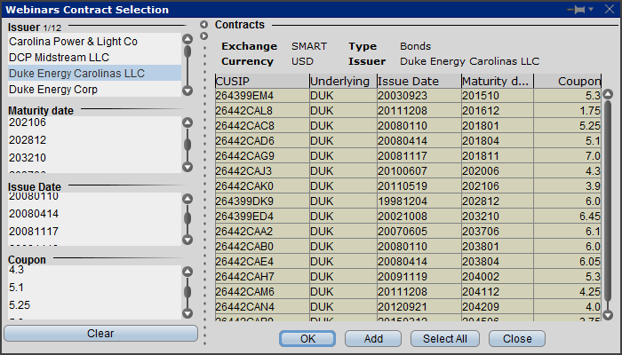622x355 pixels.
Task: Select contract row CUSIP 264399DK9
Action: tap(408, 201)
